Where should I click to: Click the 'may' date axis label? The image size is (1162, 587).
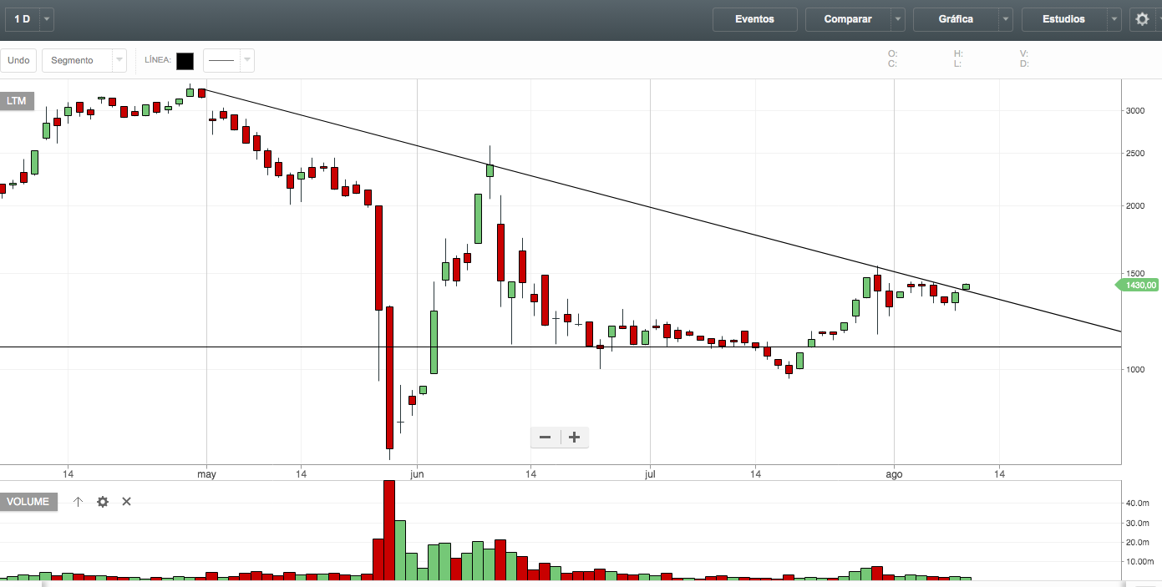coord(206,474)
